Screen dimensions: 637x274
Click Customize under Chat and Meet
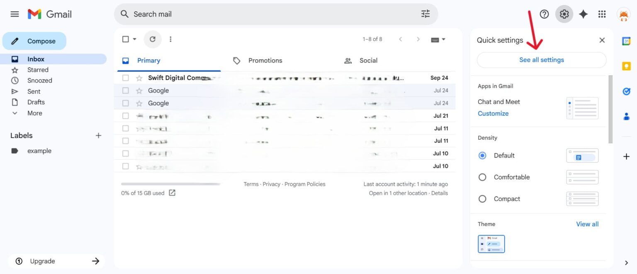click(493, 113)
